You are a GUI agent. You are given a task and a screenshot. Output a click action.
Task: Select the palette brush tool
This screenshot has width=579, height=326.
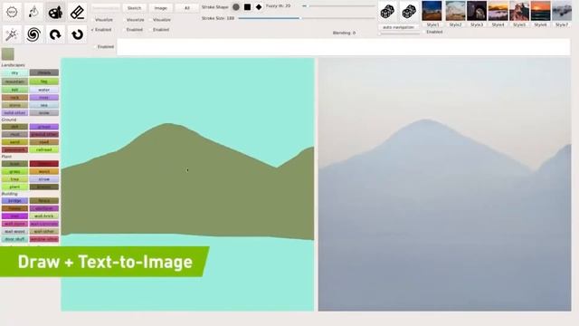click(55, 13)
